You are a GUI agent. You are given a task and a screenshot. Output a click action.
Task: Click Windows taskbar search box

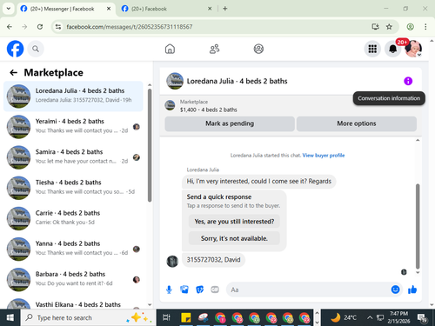(88, 317)
